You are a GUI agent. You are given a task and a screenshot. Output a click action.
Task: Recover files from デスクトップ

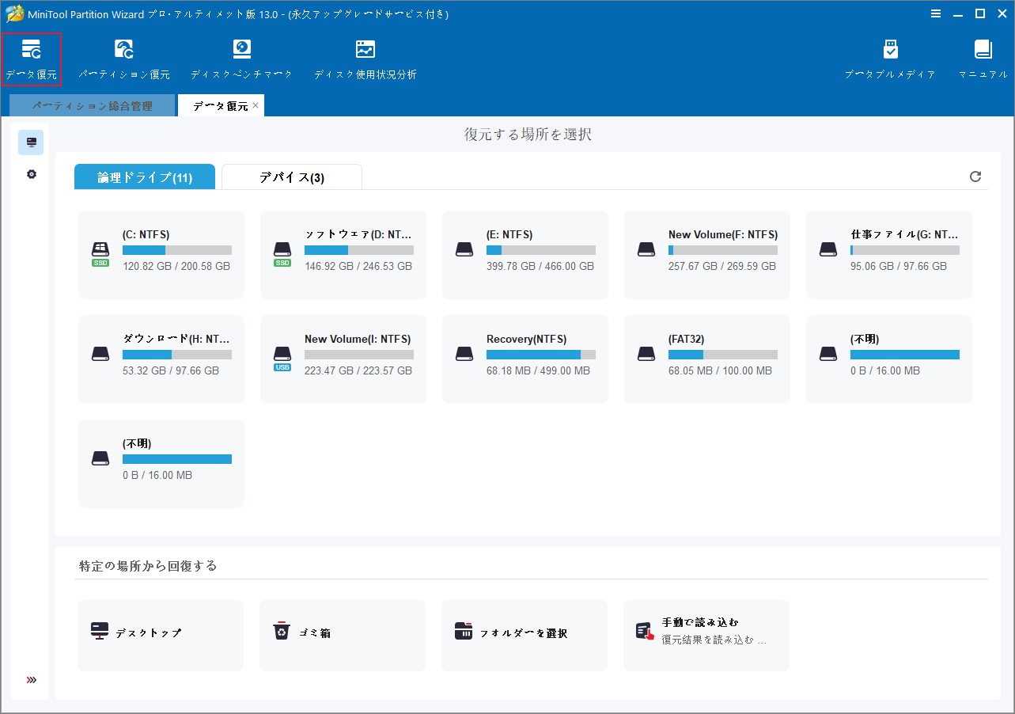tap(160, 635)
